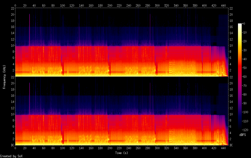Click the 440 tick on the bottom time axis
Viewport: 251px width, 158px height.
point(223,148)
